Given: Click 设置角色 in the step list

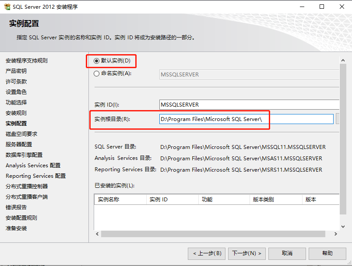Looking at the screenshot, I should (x=16, y=92).
